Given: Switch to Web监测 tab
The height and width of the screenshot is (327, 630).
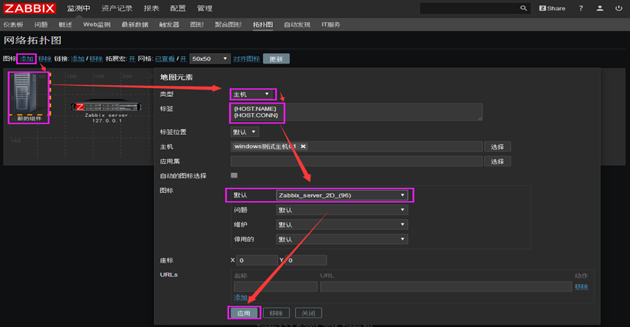Looking at the screenshot, I should click(x=96, y=24).
